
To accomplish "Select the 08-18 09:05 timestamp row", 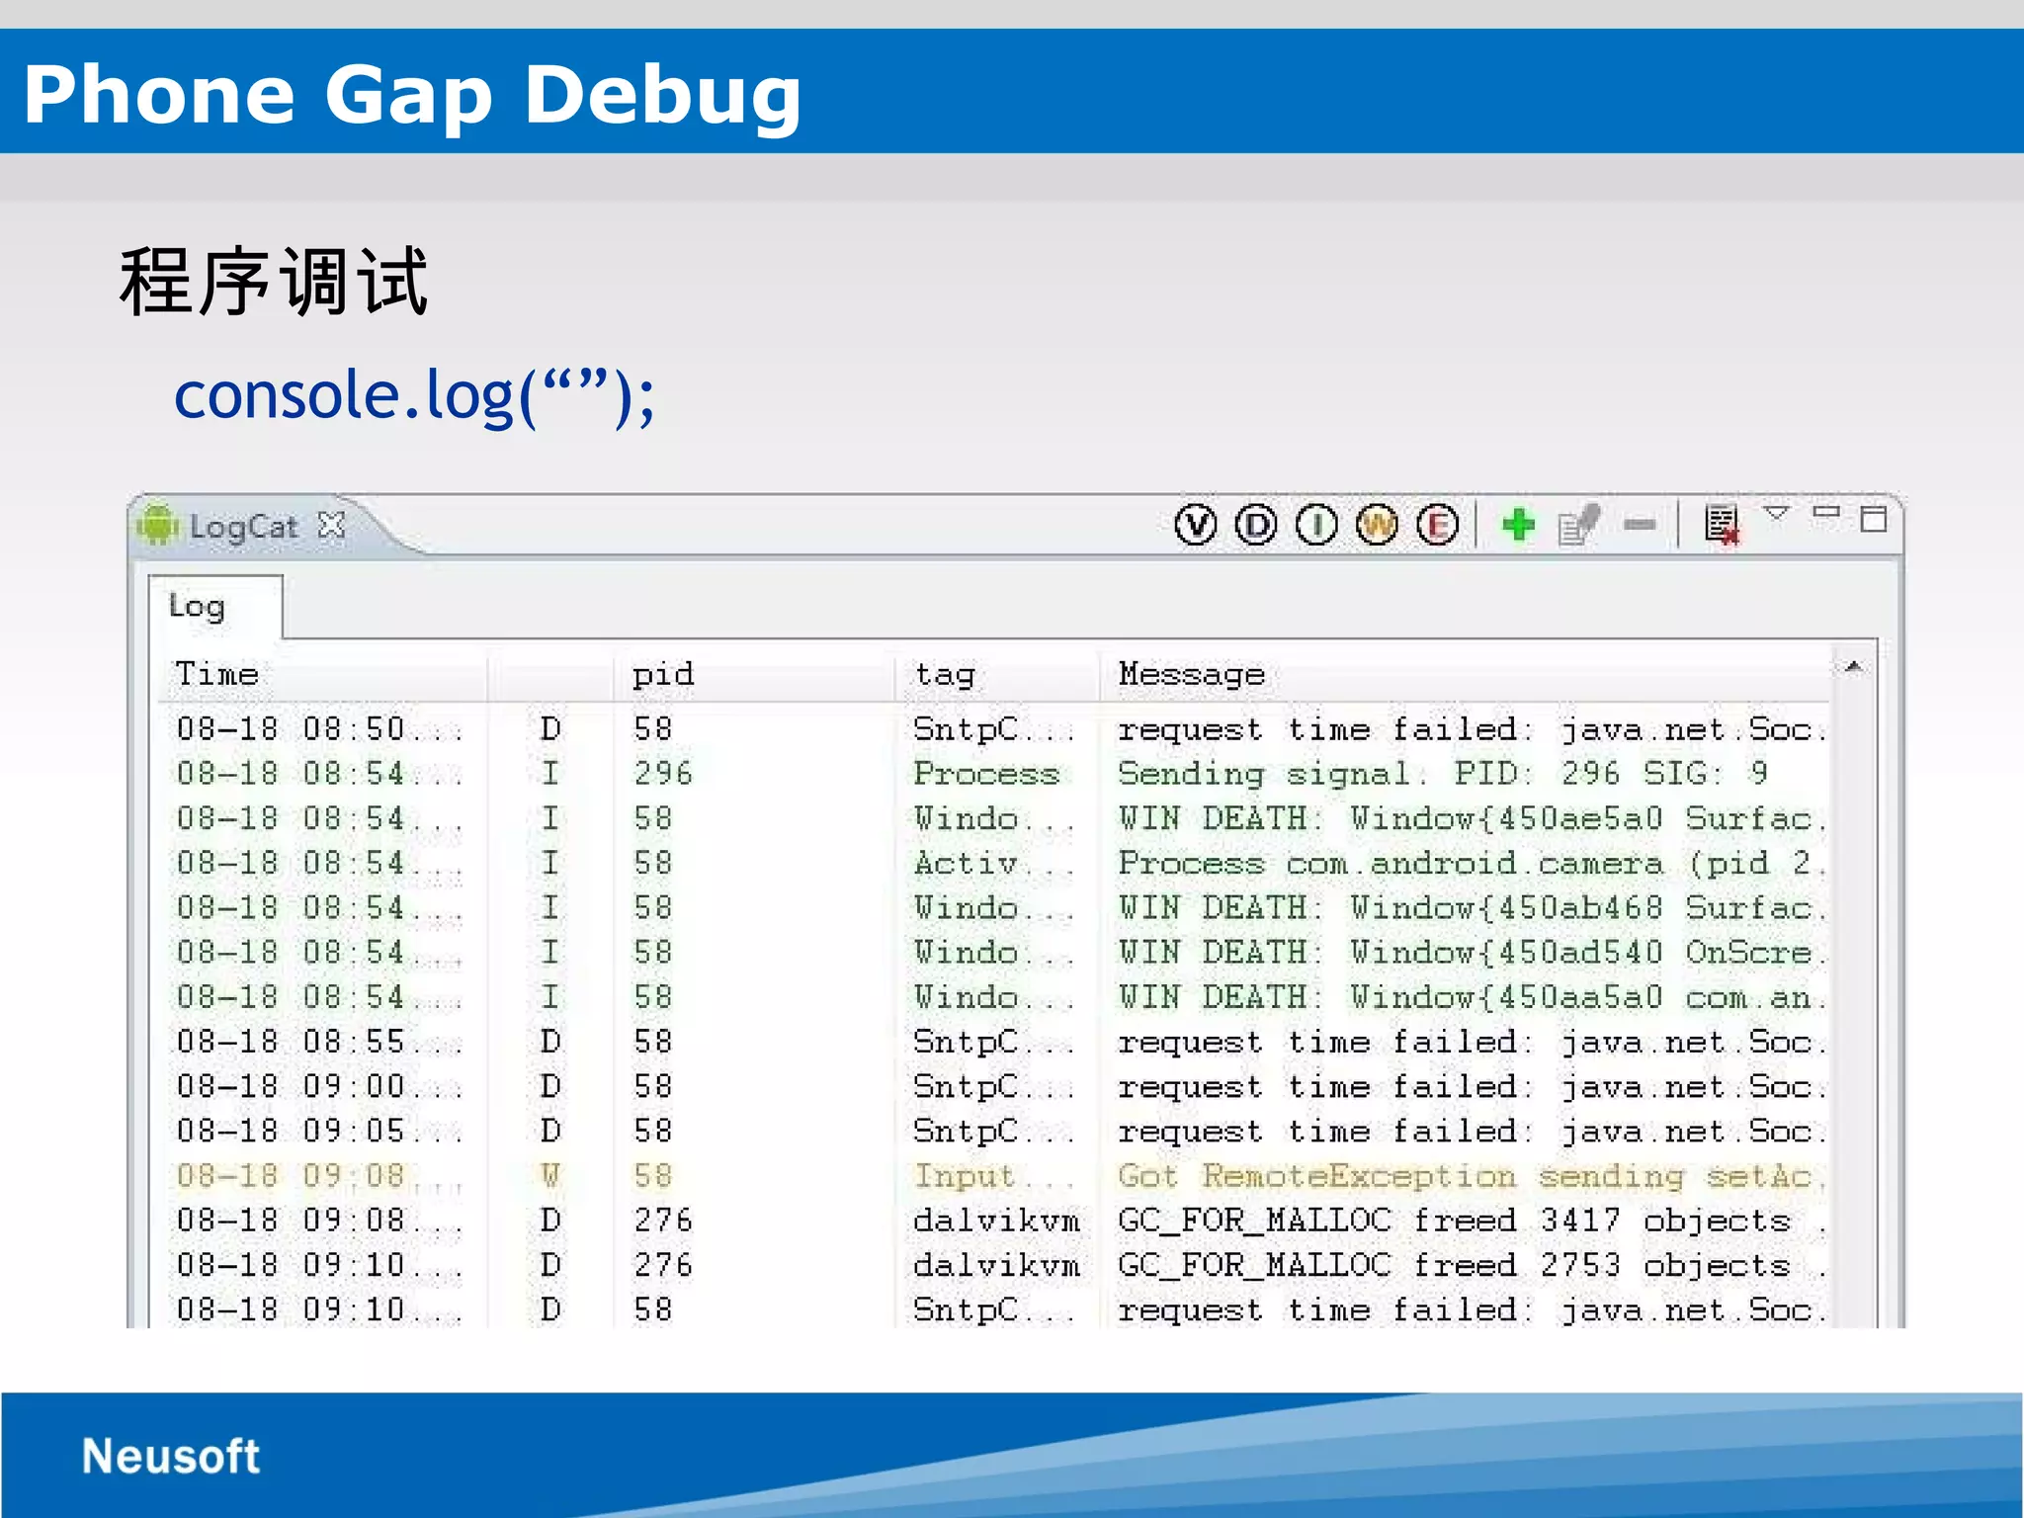I will pos(318,1131).
